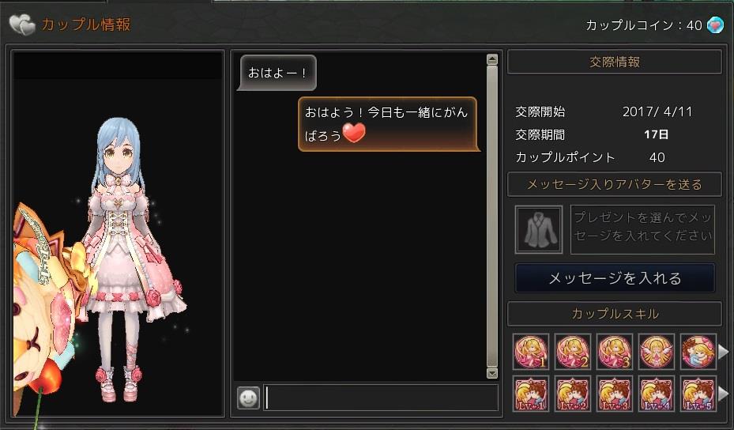Select the winged angel couple skill icon
Viewport: 734px width, 430px height.
[x=657, y=352]
